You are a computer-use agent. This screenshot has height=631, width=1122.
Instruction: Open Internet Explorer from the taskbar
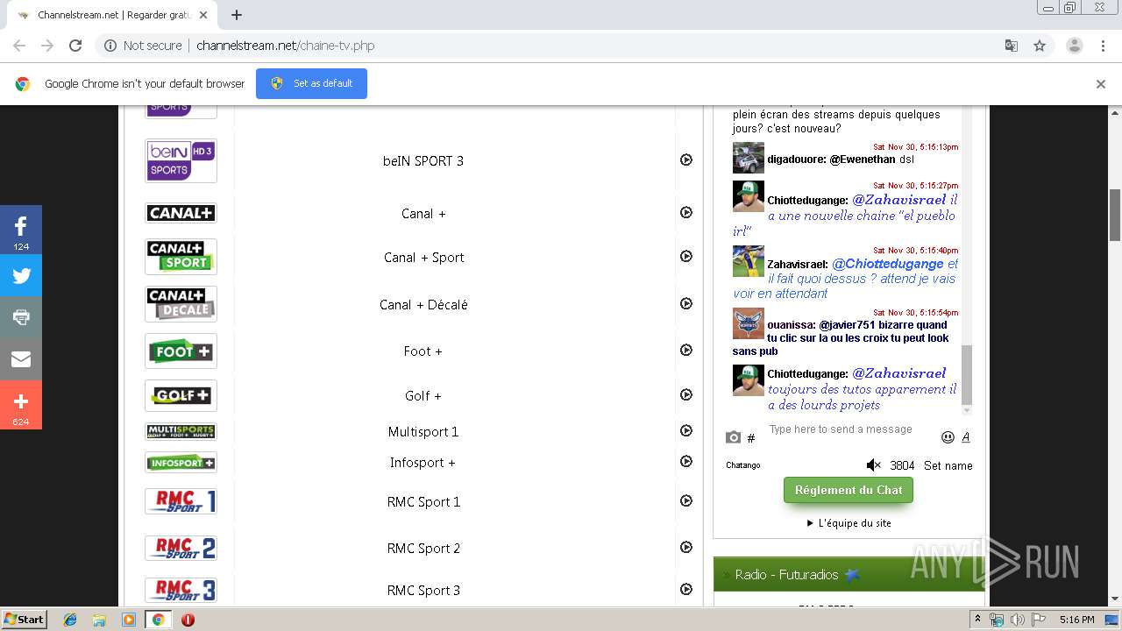pos(70,620)
